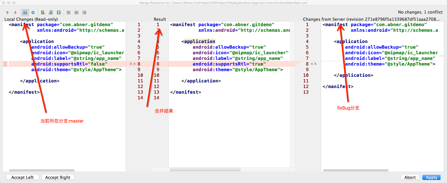Apply the merge result
This screenshot has width=447, height=183.
pyautogui.click(x=432, y=177)
